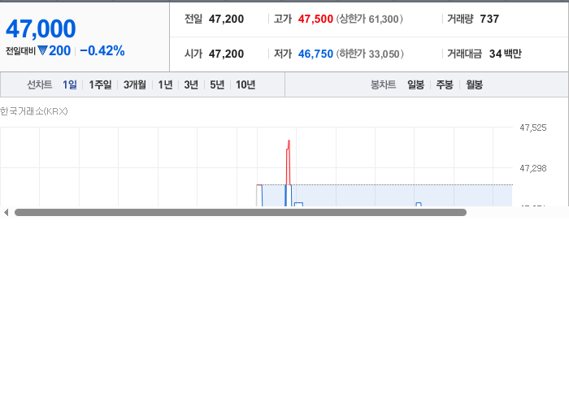Switch to 일봉 candle chart
The height and width of the screenshot is (398, 569).
click(416, 84)
